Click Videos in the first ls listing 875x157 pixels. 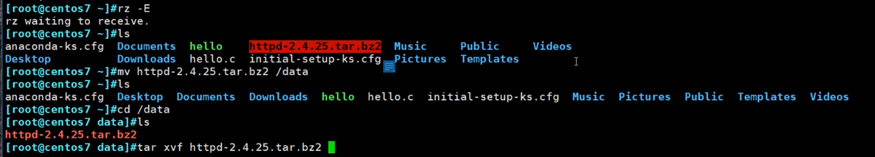pos(552,46)
